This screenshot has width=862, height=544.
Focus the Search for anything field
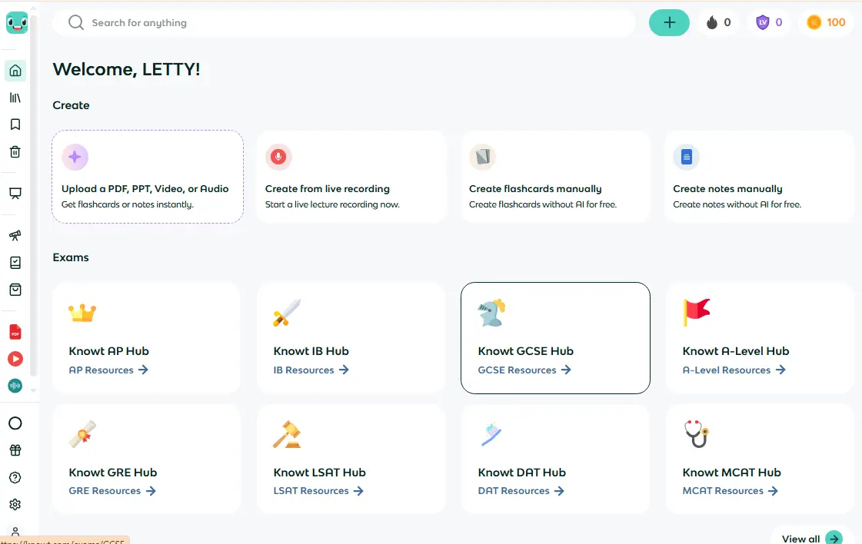pos(344,22)
